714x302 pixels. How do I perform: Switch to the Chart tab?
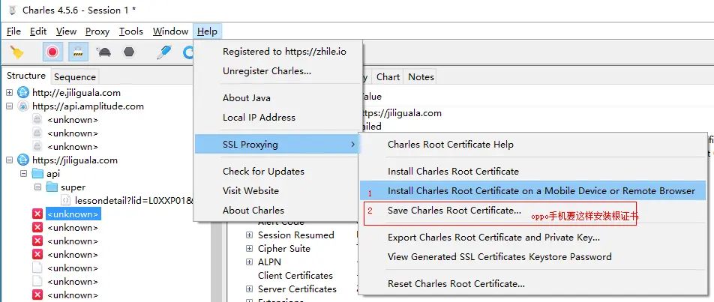click(x=388, y=77)
